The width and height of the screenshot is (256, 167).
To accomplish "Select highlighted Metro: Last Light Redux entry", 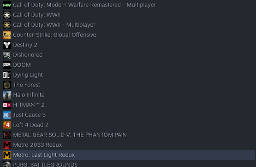I will click(x=127, y=155).
